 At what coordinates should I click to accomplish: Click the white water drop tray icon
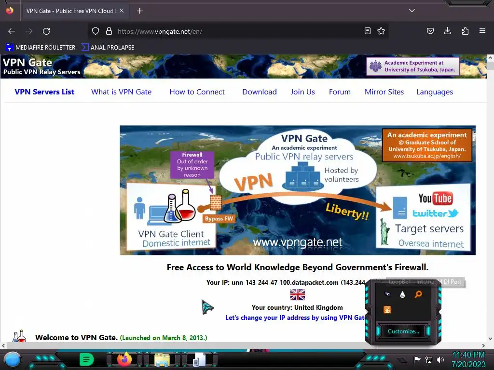pos(402,294)
